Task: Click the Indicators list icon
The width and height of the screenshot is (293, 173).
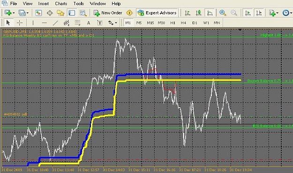Action: point(272,13)
